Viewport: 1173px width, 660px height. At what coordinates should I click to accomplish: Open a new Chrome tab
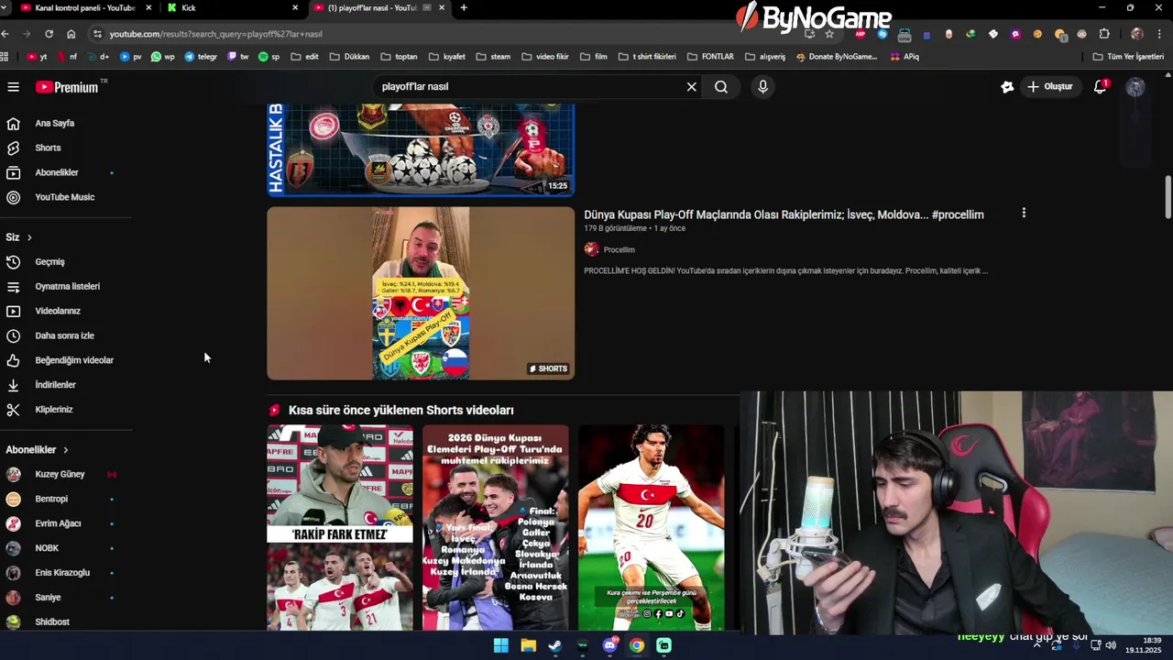(x=464, y=7)
